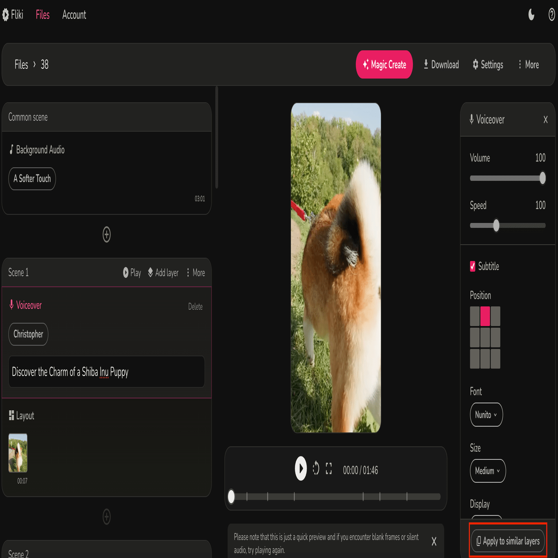
Task: Dismiss the quick preview notice
Action: [x=434, y=542]
